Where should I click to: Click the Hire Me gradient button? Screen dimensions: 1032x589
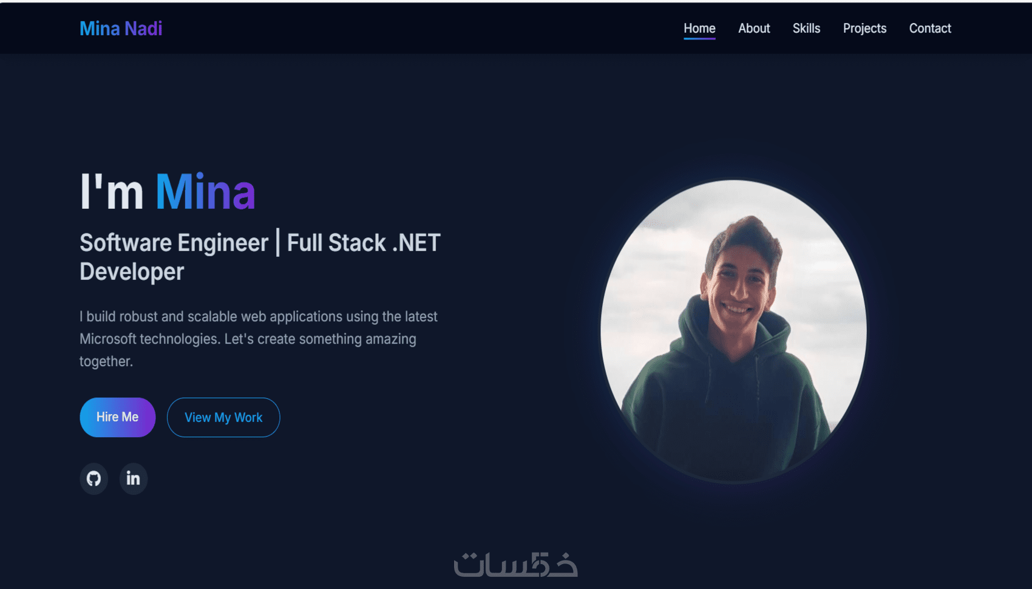pos(118,417)
